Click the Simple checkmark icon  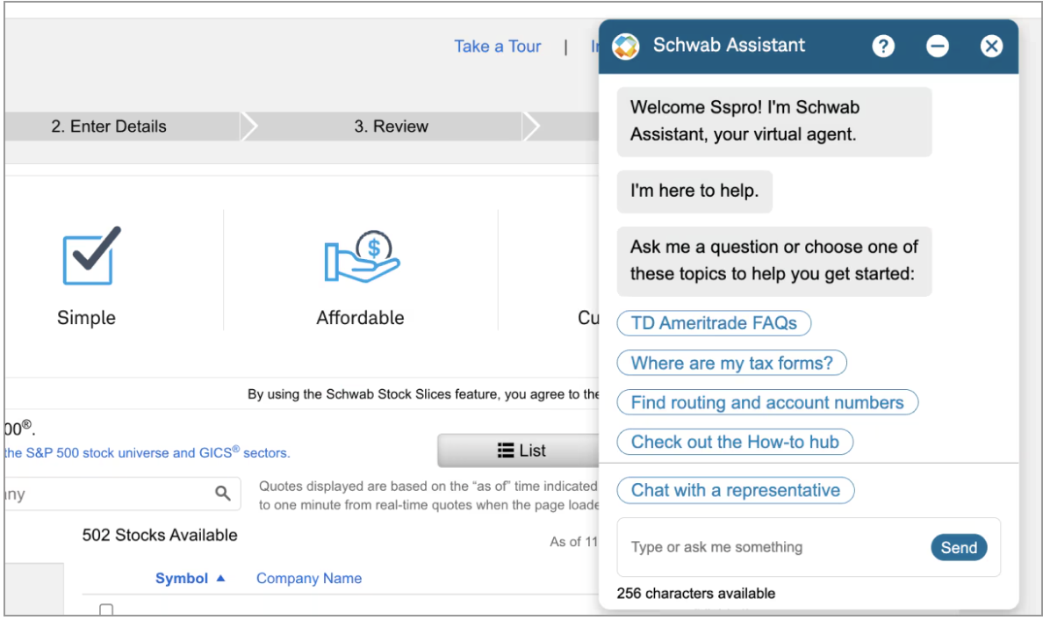(92, 256)
